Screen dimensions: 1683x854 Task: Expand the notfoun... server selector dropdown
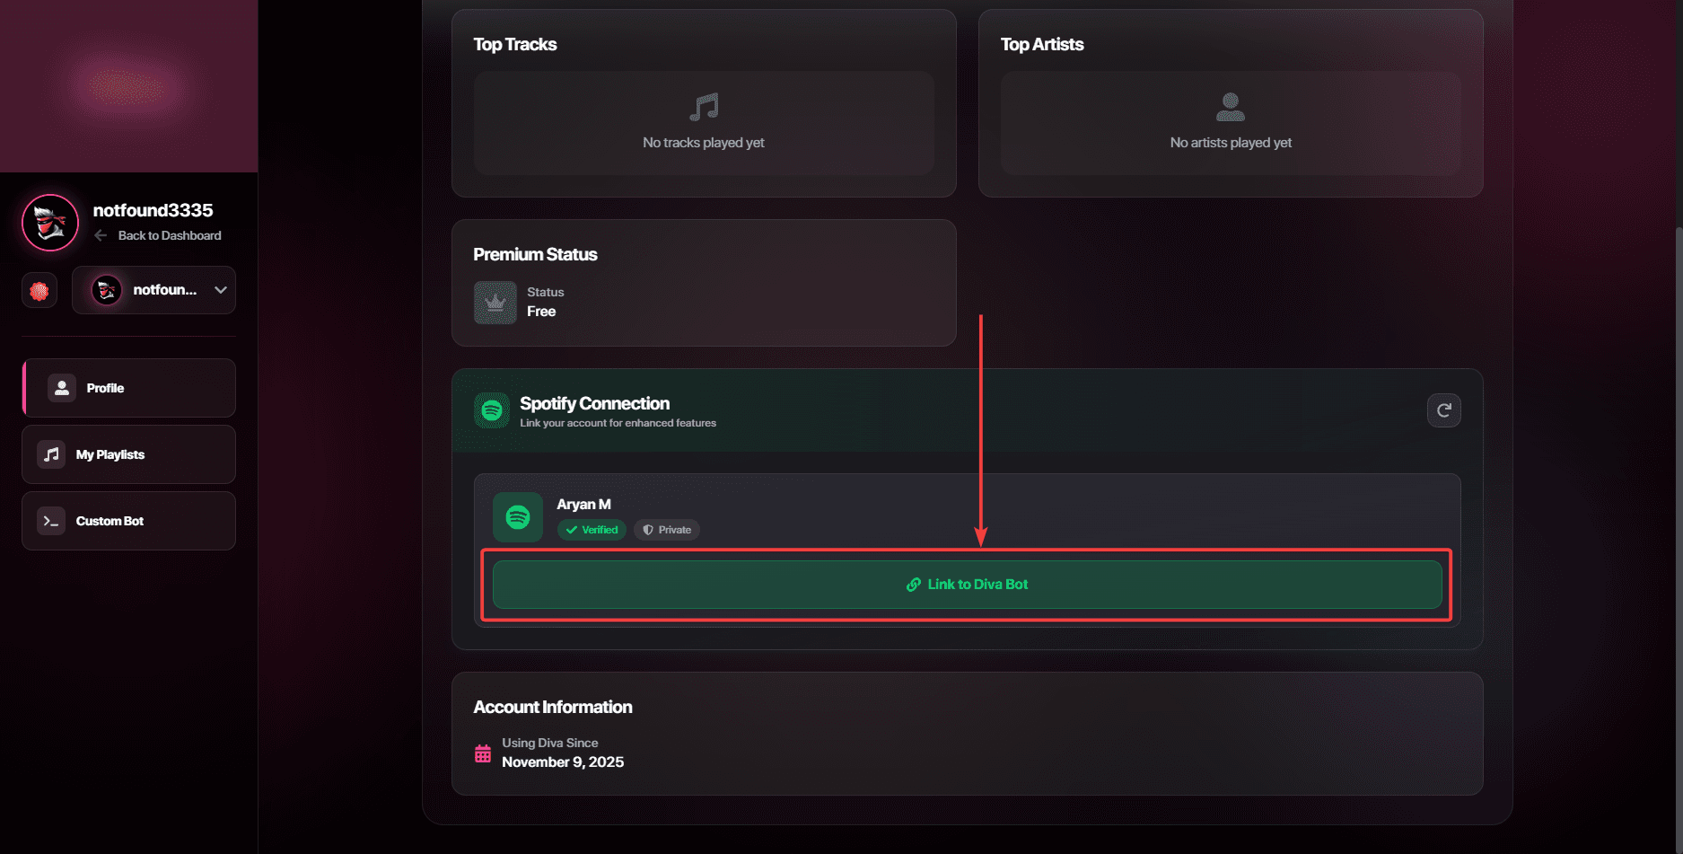pos(220,289)
